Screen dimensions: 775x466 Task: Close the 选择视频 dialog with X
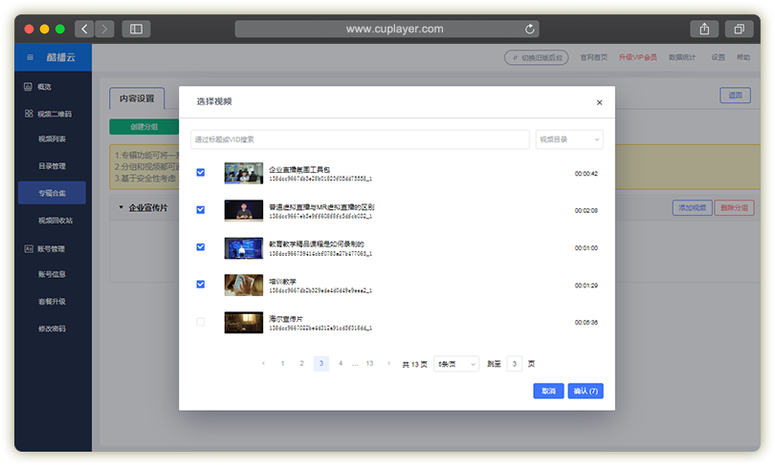point(599,102)
